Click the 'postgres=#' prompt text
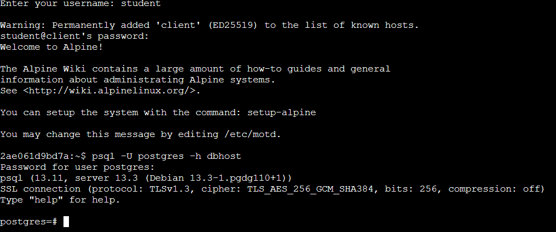The image size is (556, 232). point(29,222)
